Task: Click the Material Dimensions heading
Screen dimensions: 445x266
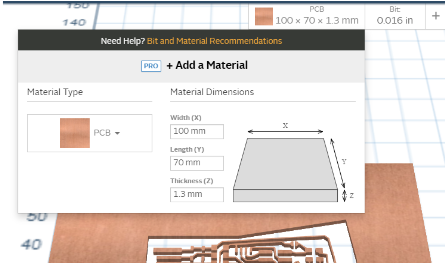Action: (x=212, y=92)
